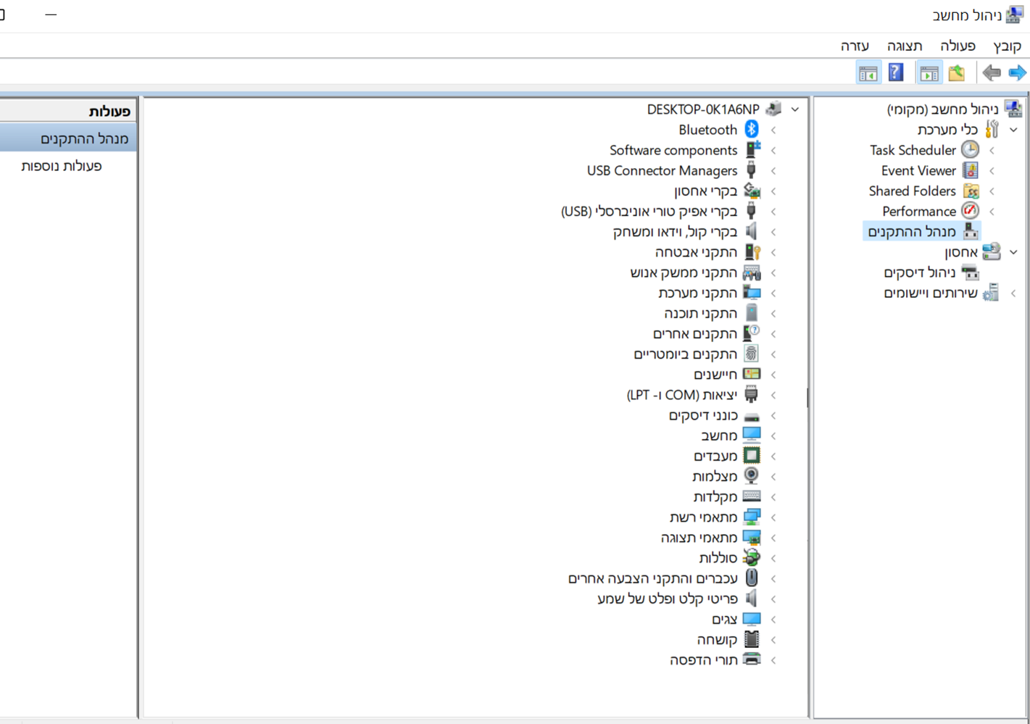Click the Task Scheduler clock icon

[970, 150]
